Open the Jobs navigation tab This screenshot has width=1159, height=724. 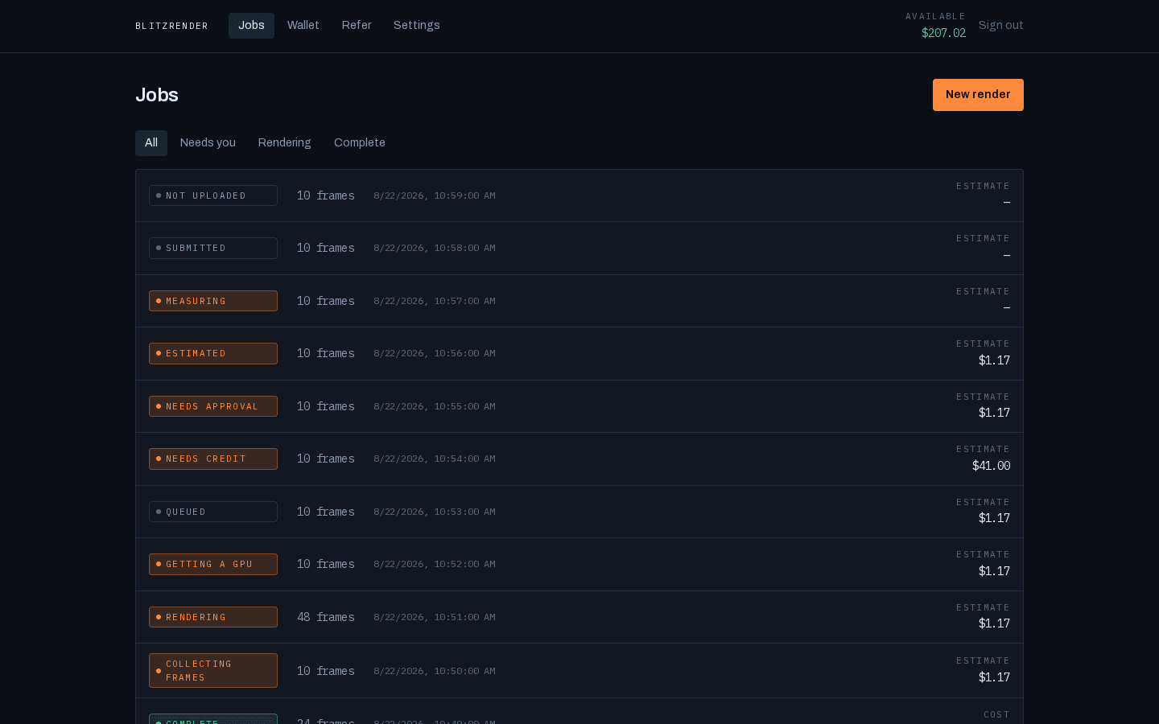click(251, 26)
